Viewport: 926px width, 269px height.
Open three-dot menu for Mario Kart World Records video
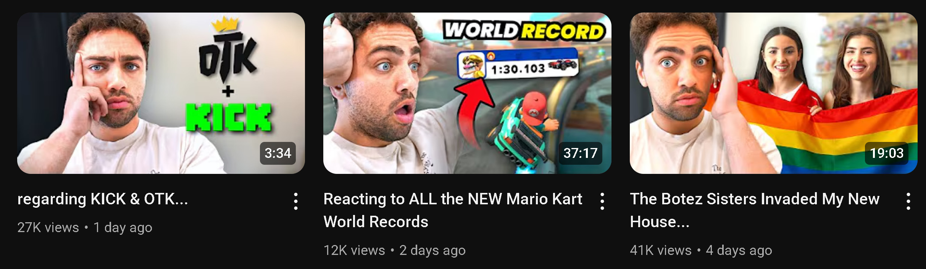(x=602, y=201)
